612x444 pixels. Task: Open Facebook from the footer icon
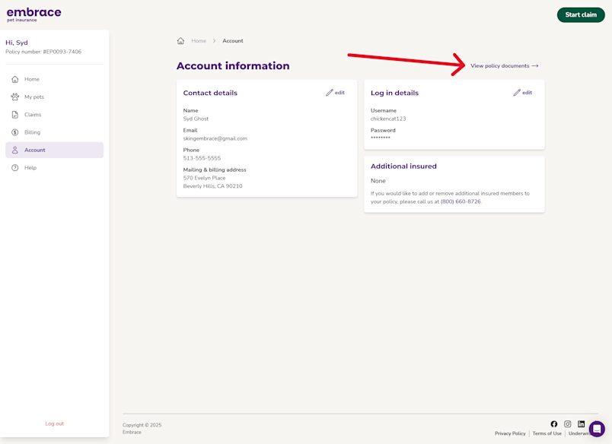(554, 423)
